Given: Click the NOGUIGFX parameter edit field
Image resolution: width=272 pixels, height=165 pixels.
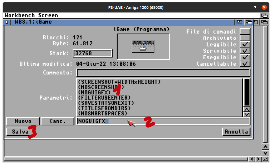Looking at the screenshot, I should [163, 121].
